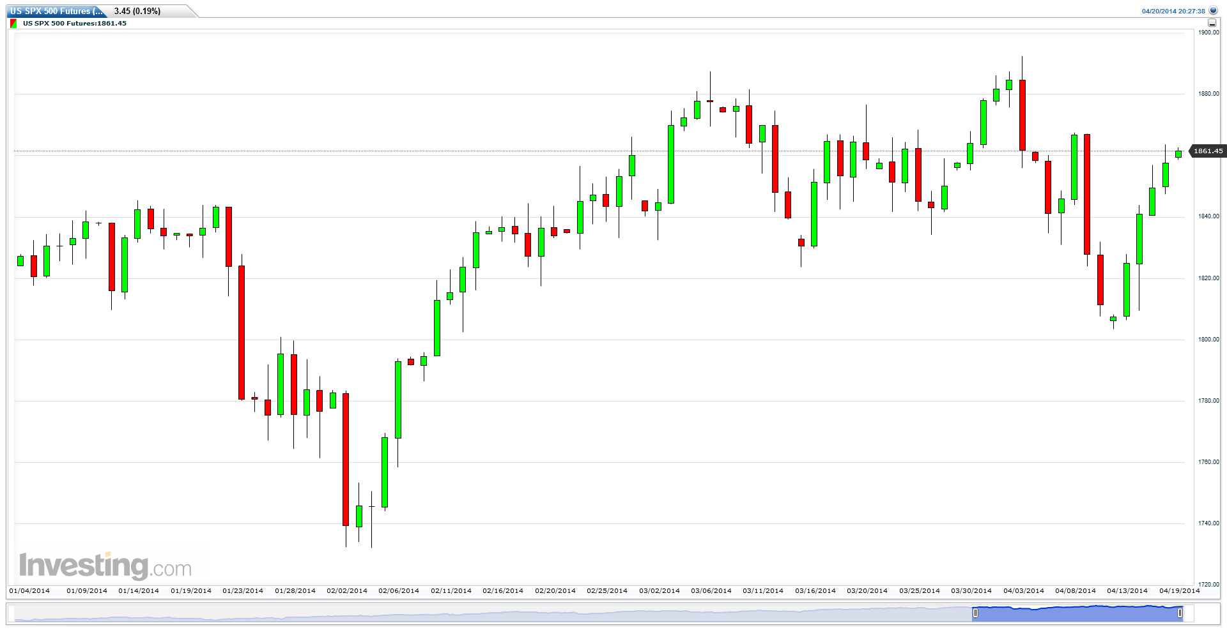Collapse the chart panel with the minimize icon
This screenshot has width=1227, height=630.
[1212, 23]
